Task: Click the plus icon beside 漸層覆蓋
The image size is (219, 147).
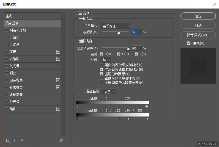Action: coord(58,87)
